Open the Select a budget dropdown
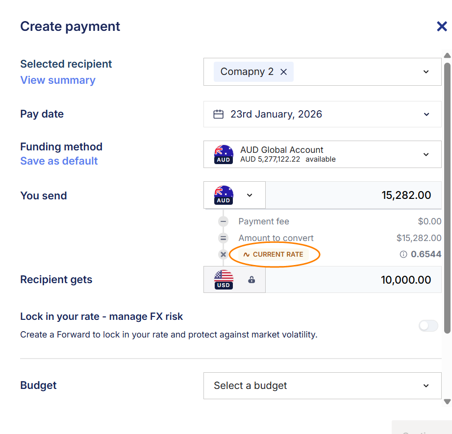 426,386
